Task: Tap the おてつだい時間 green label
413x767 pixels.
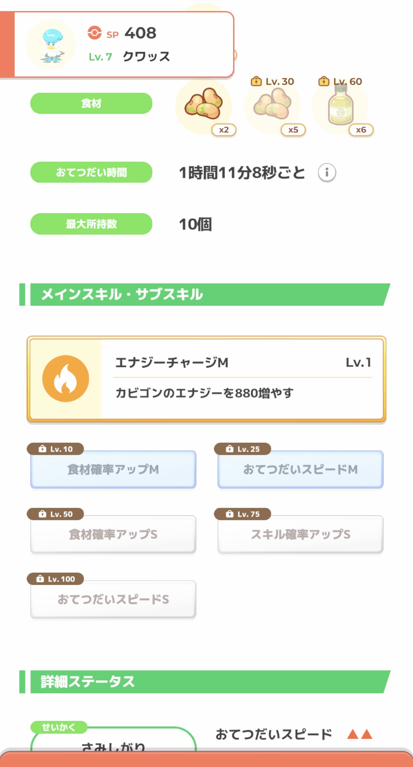Action: 91,172
